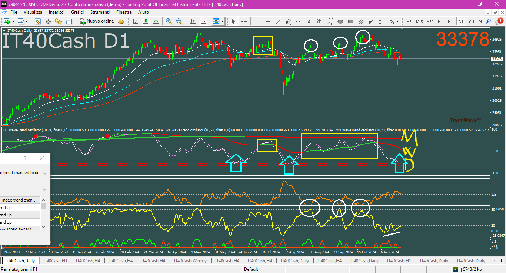Viewport: 506px width, 273px height.
Task: Open the application system menu icon
Action: coord(4,4)
